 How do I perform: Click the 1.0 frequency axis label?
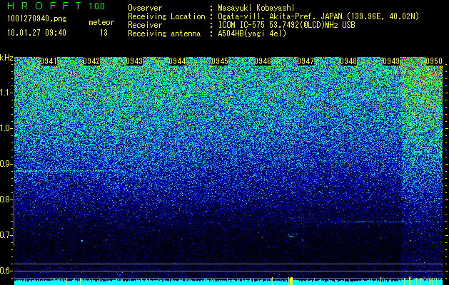[x=6, y=128]
